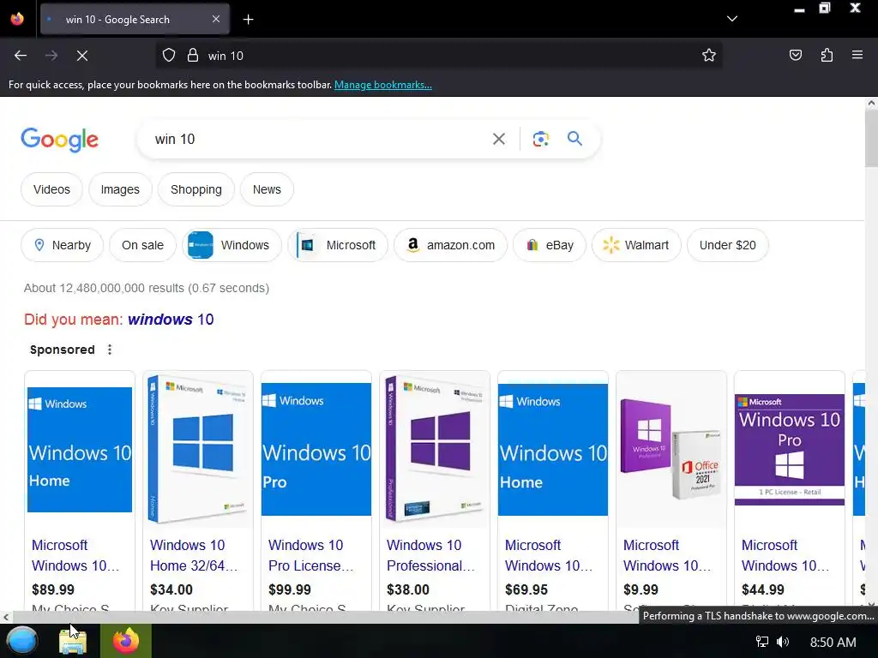Click the results count text
878x658 pixels.
coord(146,288)
